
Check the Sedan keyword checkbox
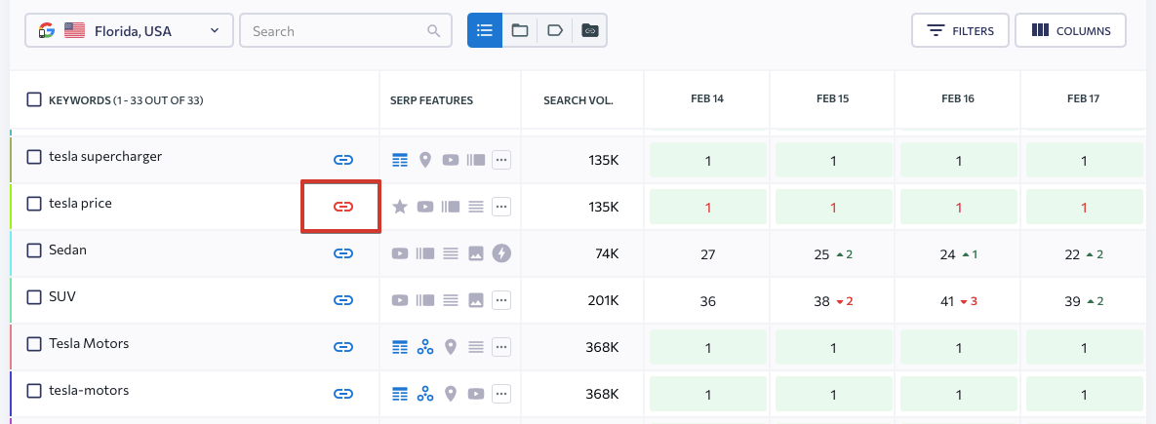34,251
